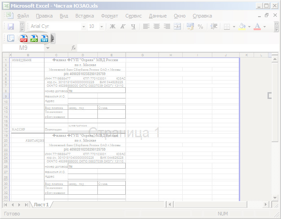
Task: Center the text alignment
Action: pos(157,27)
